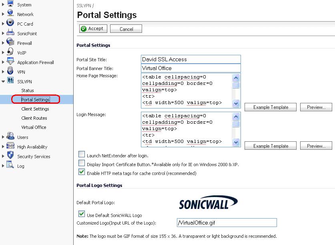Image resolution: width=335 pixels, height=245 pixels.
Task: Expand the PC Card section arrow
Action: pyautogui.click(x=3, y=24)
